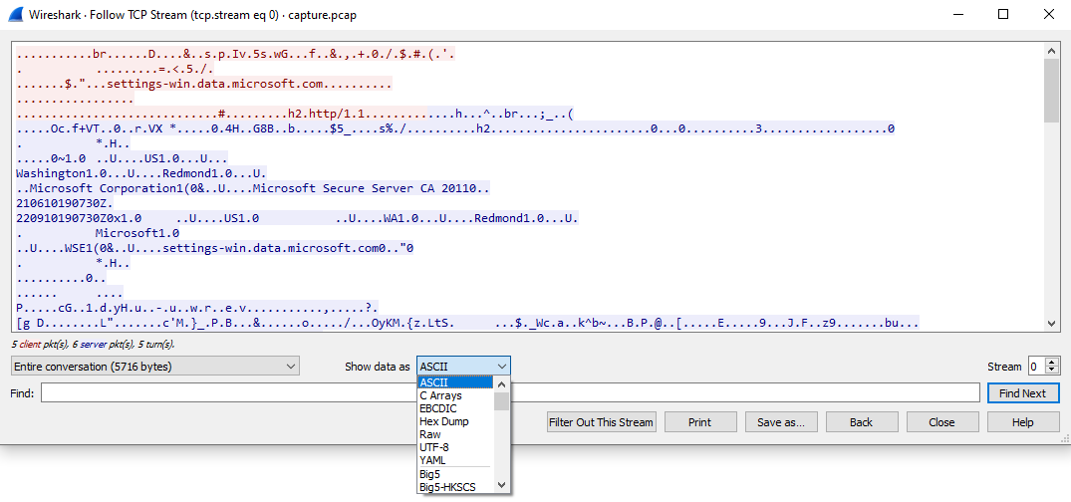Click the Microsoft Corporation certificate line
The image size is (1071, 502).
(253, 188)
